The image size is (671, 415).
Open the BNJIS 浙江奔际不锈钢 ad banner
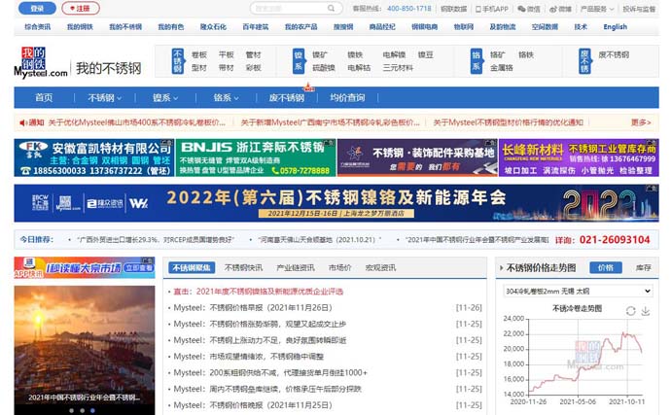(x=256, y=157)
